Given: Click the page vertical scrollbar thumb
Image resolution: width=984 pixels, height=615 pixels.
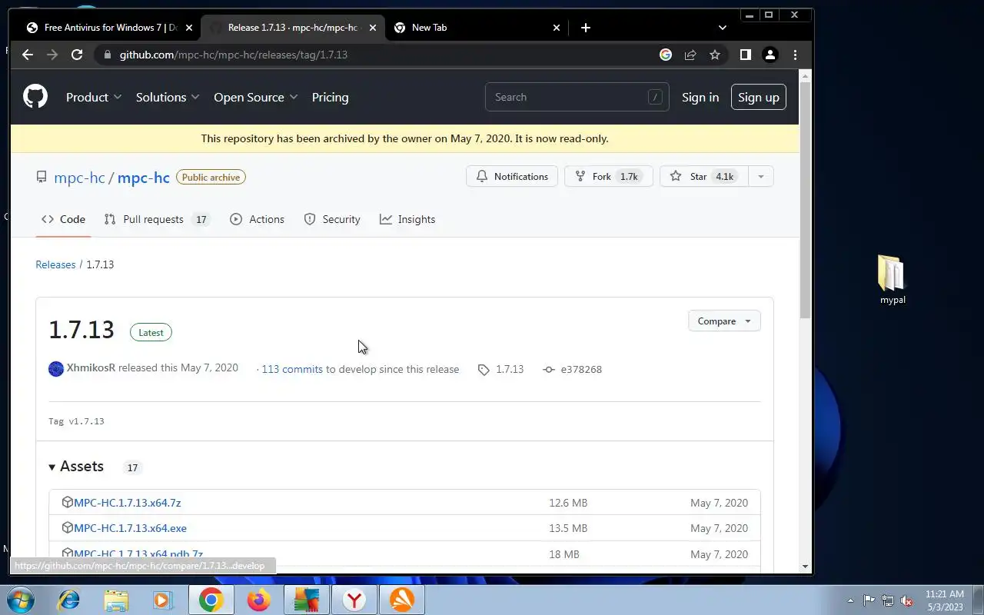Looking at the screenshot, I should [805, 200].
